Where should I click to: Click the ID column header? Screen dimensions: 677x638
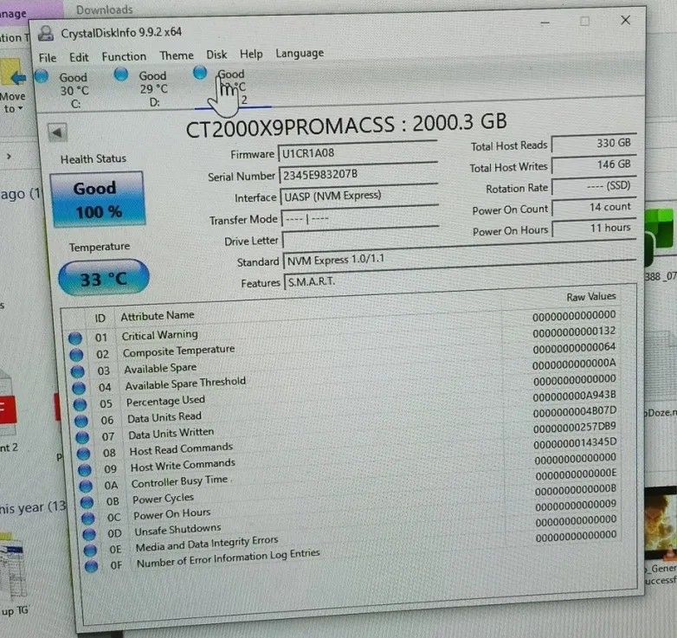100,319
